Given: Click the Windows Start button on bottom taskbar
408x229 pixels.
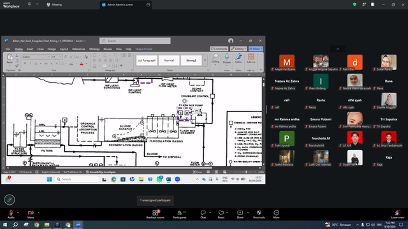Looking at the screenshot, I should (5, 225).
